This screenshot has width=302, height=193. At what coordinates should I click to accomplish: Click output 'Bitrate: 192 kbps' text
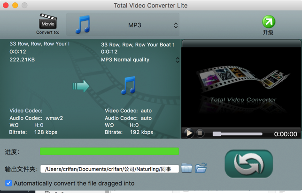[x=129, y=132]
